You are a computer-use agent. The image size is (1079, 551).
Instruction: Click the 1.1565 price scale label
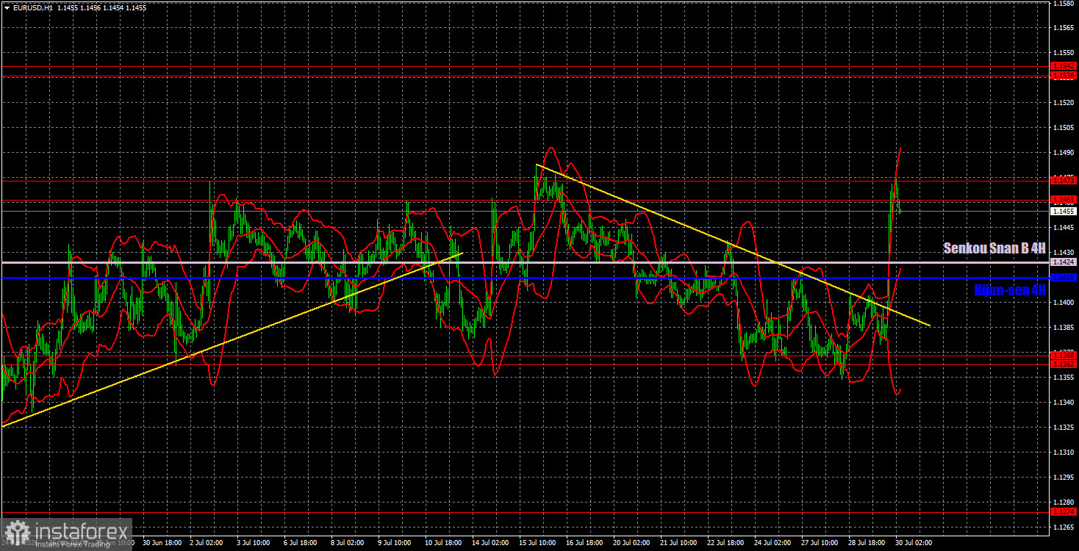[1064, 28]
